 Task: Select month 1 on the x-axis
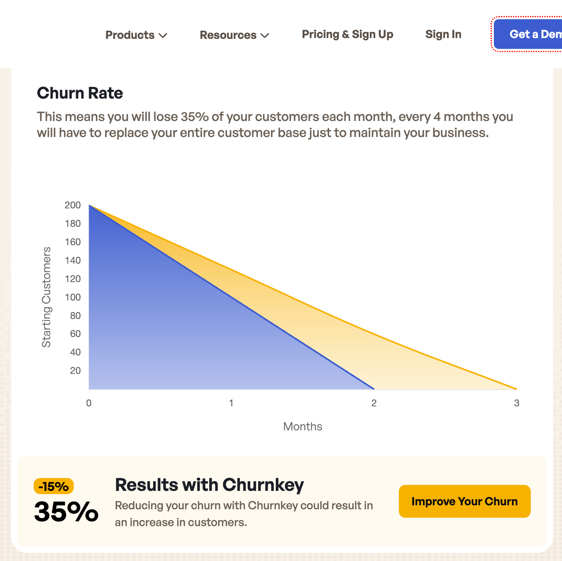coord(231,403)
